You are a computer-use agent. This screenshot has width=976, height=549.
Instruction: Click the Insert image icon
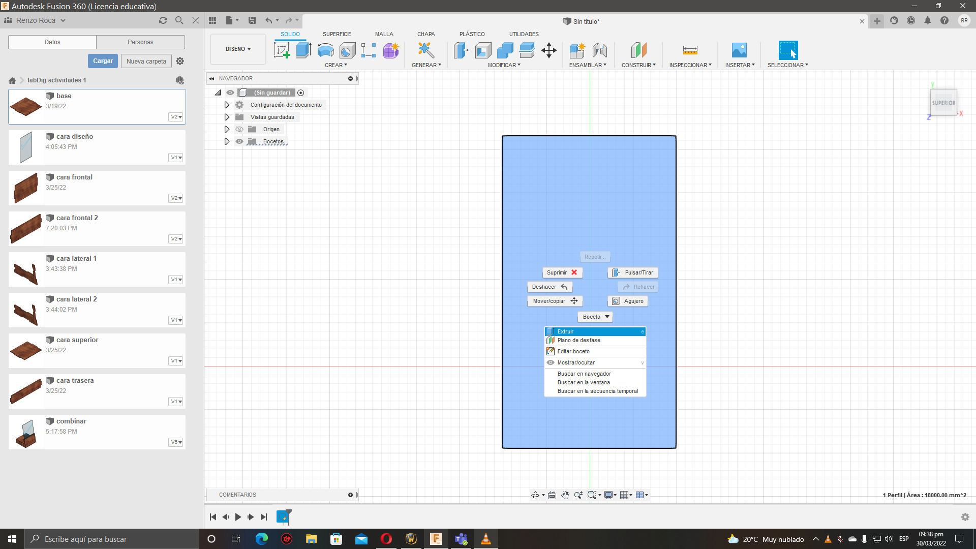tap(739, 50)
